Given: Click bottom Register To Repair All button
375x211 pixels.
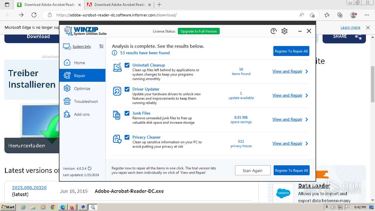Looking at the screenshot, I should pos(292,170).
